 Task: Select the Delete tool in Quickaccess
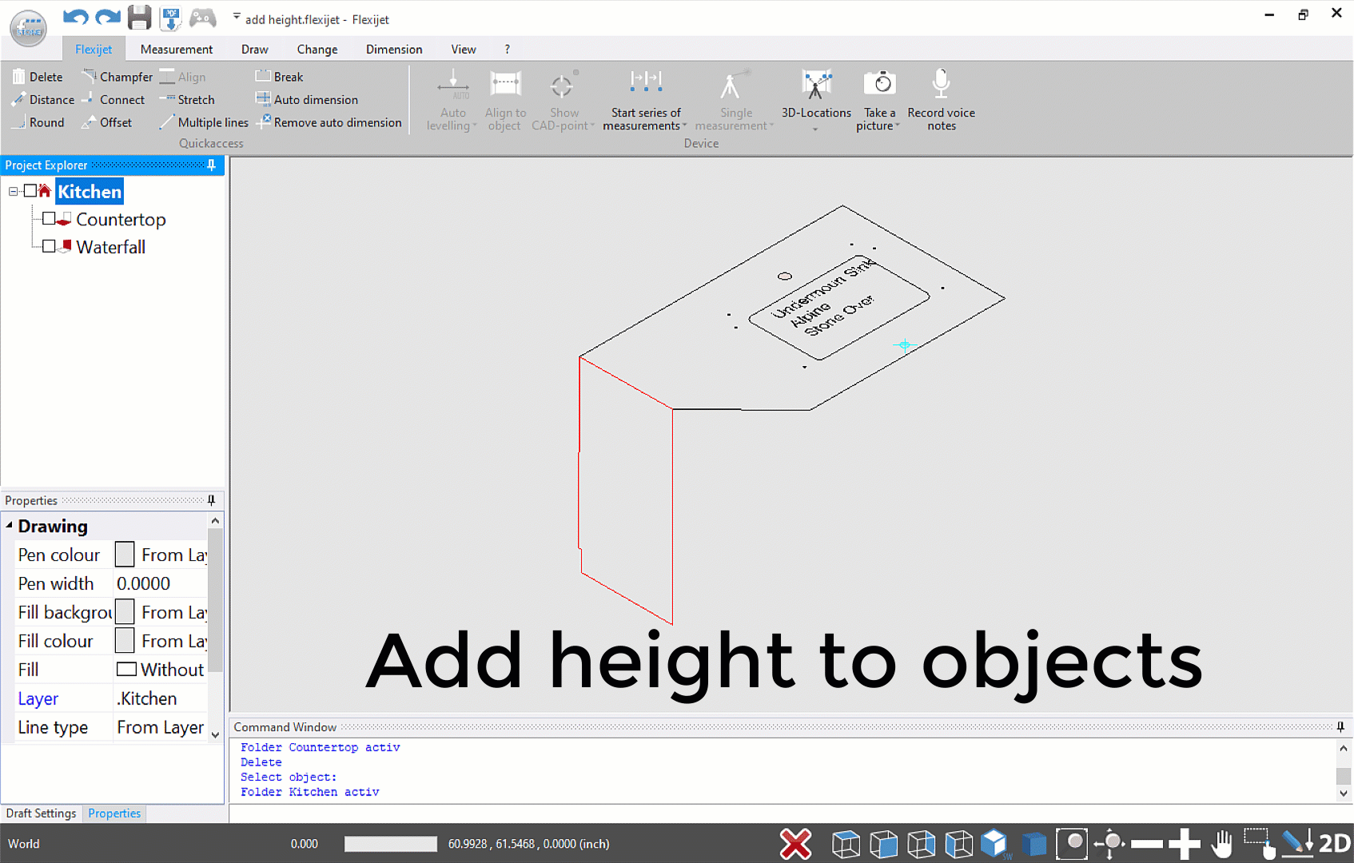coord(37,76)
